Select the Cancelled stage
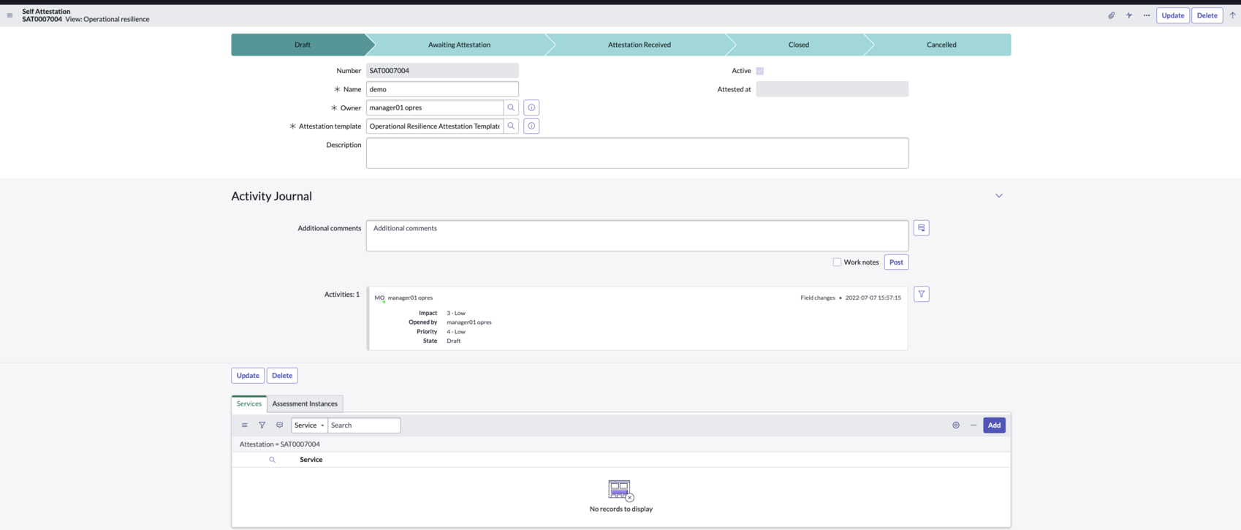The image size is (1241, 530). pos(941,45)
